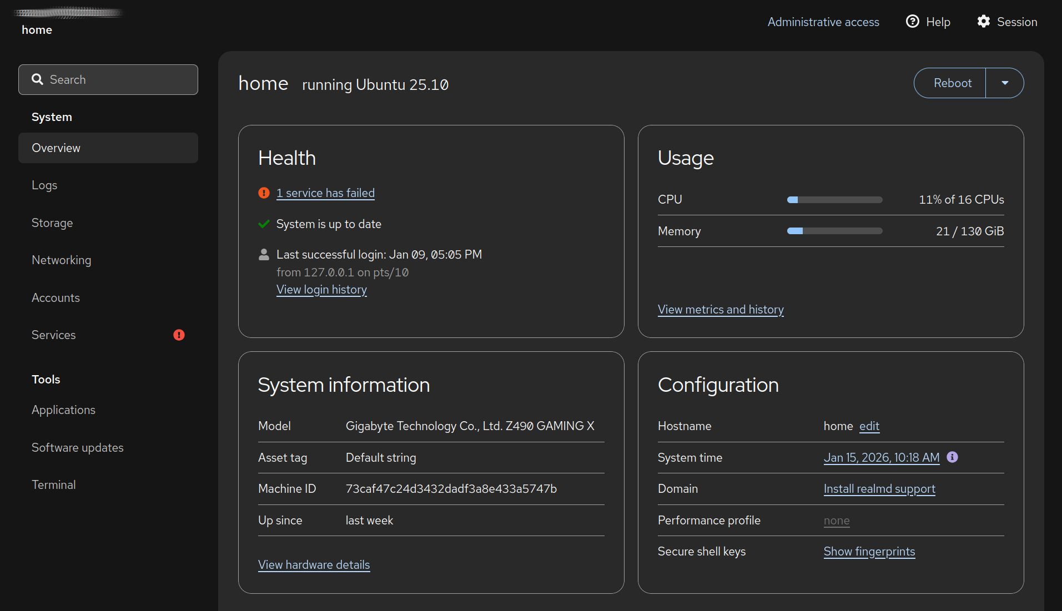The image size is (1062, 611).
Task: Click the green checkmark beside System is up to date
Action: 264,224
